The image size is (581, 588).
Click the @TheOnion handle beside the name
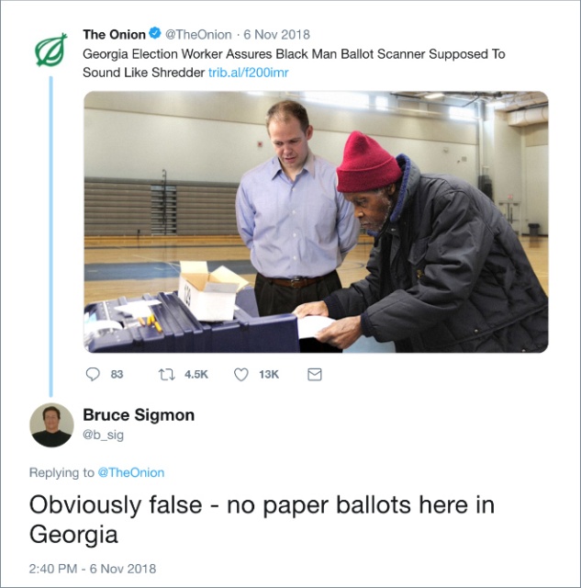point(197,35)
